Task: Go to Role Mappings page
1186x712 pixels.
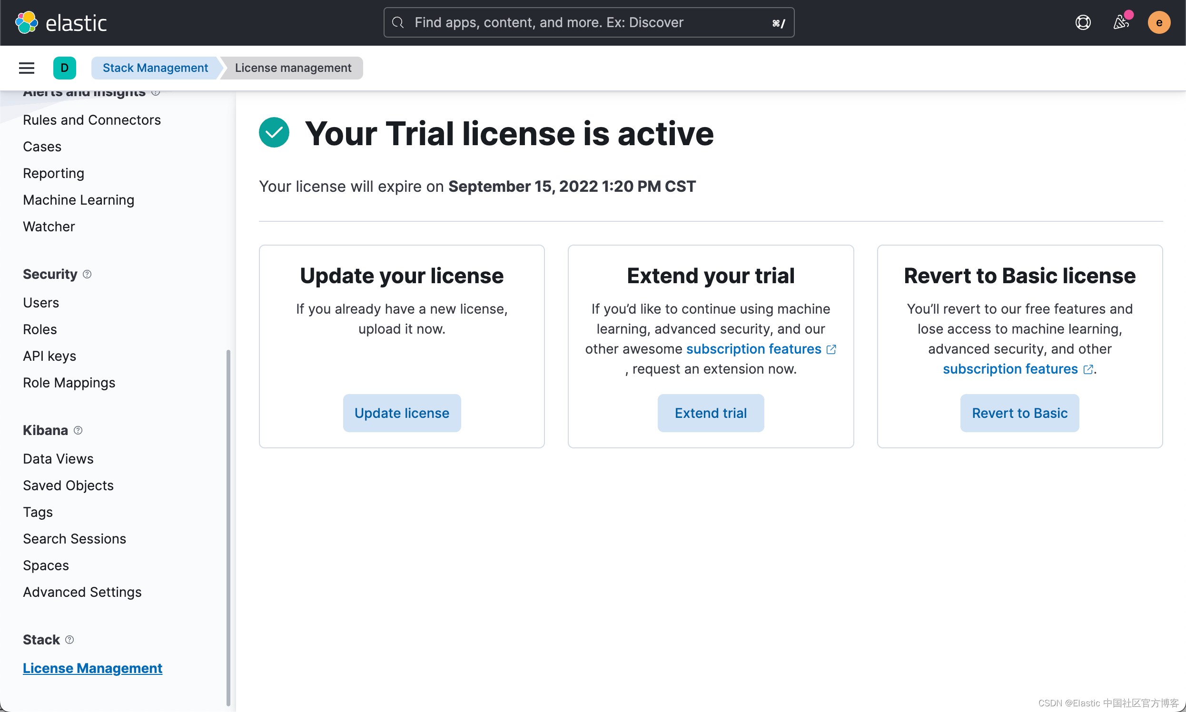Action: (x=69, y=382)
